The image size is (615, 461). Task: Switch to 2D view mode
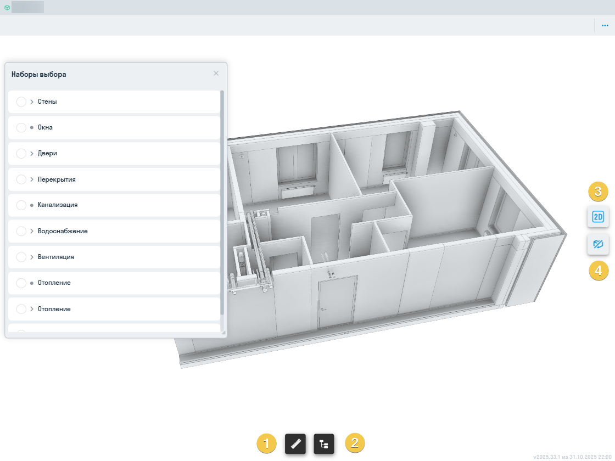pyautogui.click(x=598, y=217)
